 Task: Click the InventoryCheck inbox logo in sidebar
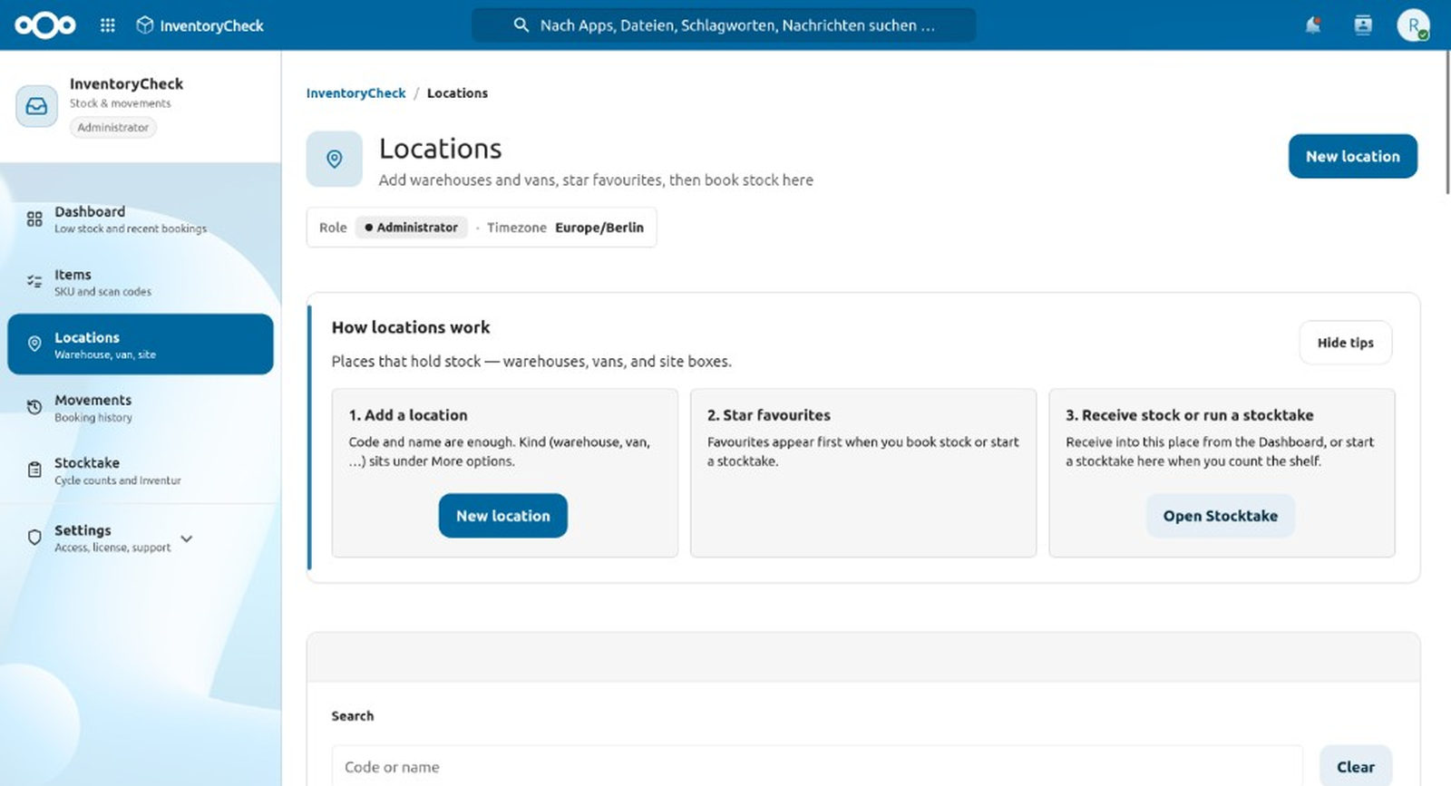[36, 106]
